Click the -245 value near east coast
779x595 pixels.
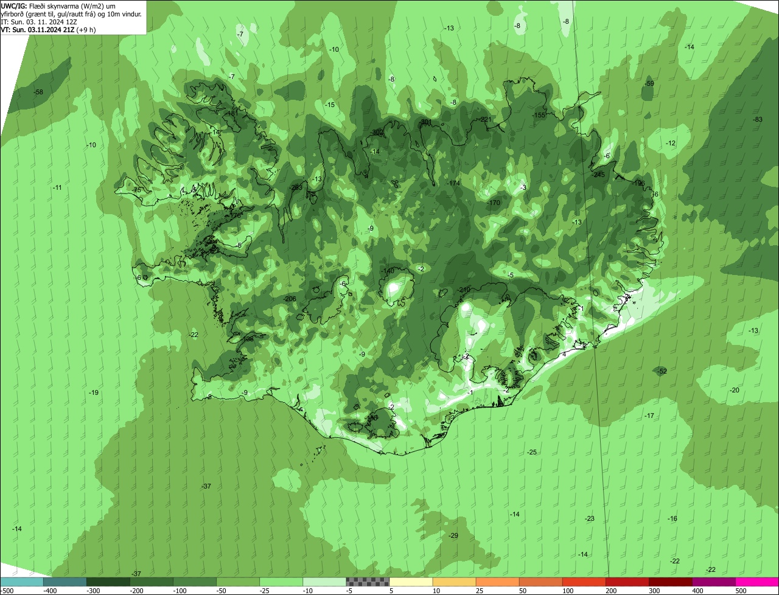coord(598,175)
